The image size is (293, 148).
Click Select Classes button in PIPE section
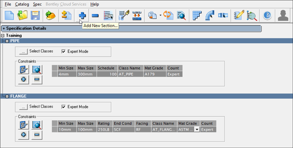tap(23, 51)
